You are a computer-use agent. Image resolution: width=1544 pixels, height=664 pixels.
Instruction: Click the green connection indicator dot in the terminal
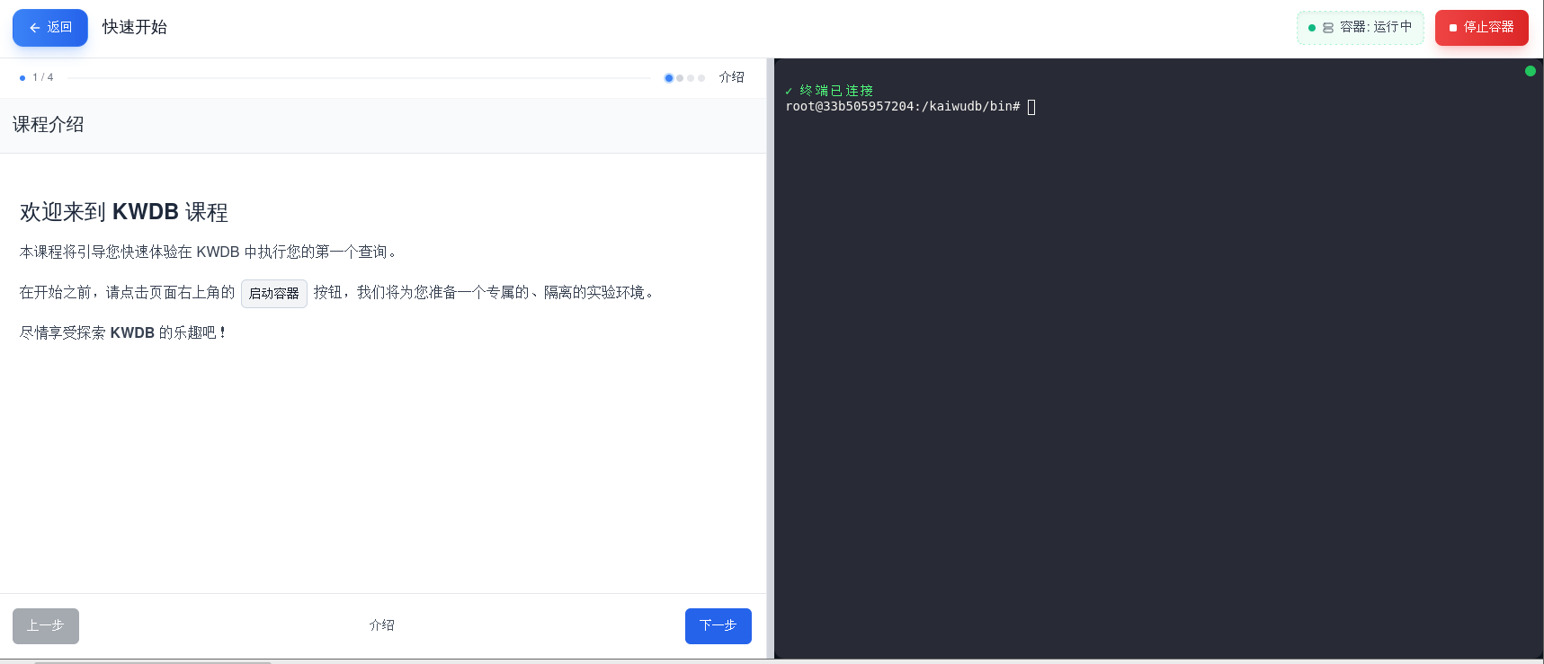coord(1531,71)
